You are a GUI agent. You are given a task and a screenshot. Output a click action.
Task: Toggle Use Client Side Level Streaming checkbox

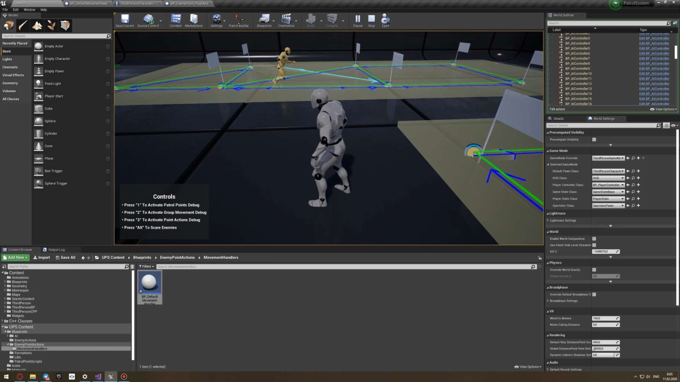coord(594,245)
